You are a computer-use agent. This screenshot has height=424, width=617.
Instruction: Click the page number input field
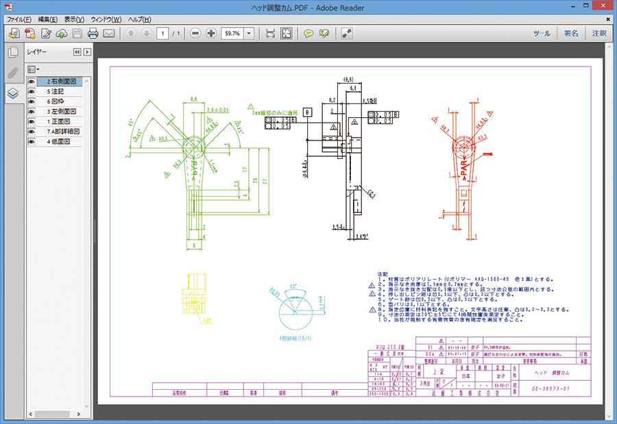pyautogui.click(x=163, y=33)
